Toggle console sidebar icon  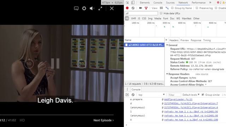click(127, 95)
